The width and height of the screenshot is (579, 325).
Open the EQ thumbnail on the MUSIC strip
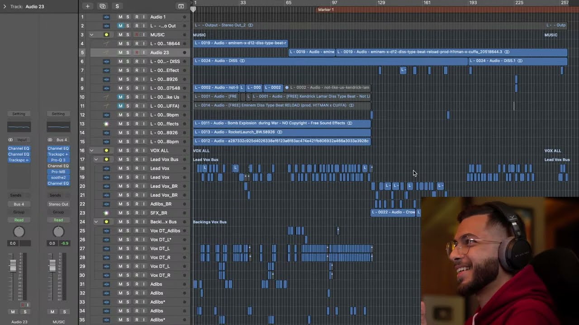[58, 127]
